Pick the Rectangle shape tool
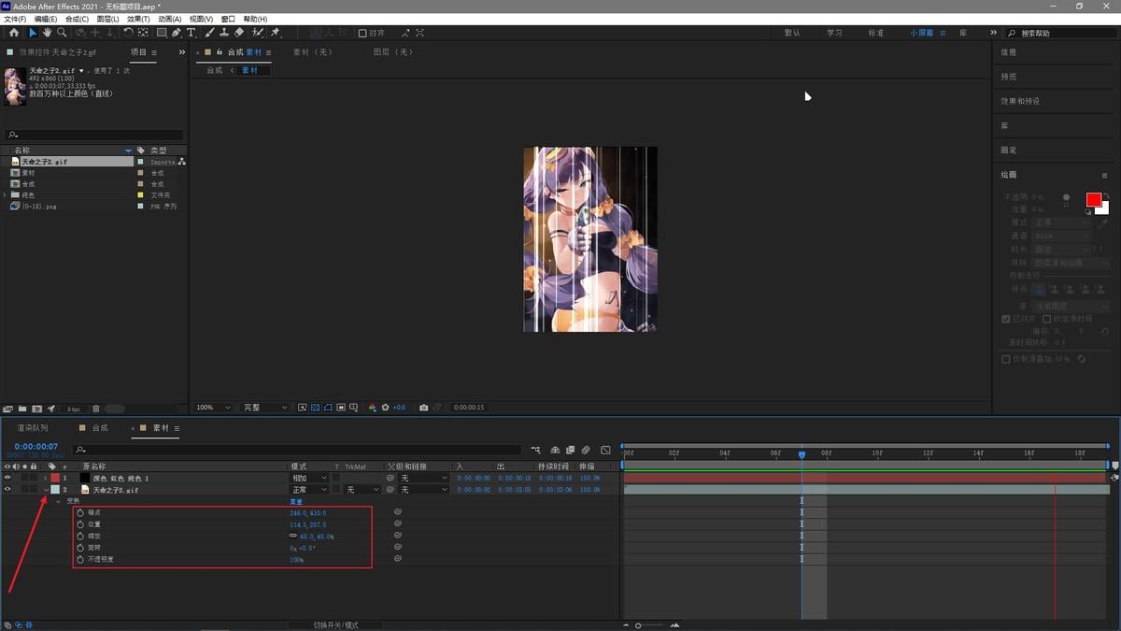 point(162,33)
